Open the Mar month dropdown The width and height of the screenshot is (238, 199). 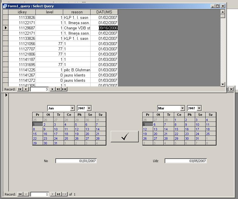182,108
